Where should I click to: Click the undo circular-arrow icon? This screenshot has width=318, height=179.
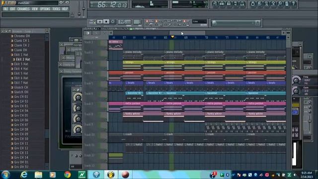point(253,4)
